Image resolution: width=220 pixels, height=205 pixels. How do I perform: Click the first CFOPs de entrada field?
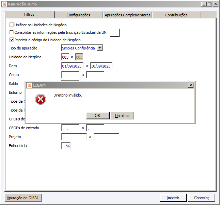[70, 128]
